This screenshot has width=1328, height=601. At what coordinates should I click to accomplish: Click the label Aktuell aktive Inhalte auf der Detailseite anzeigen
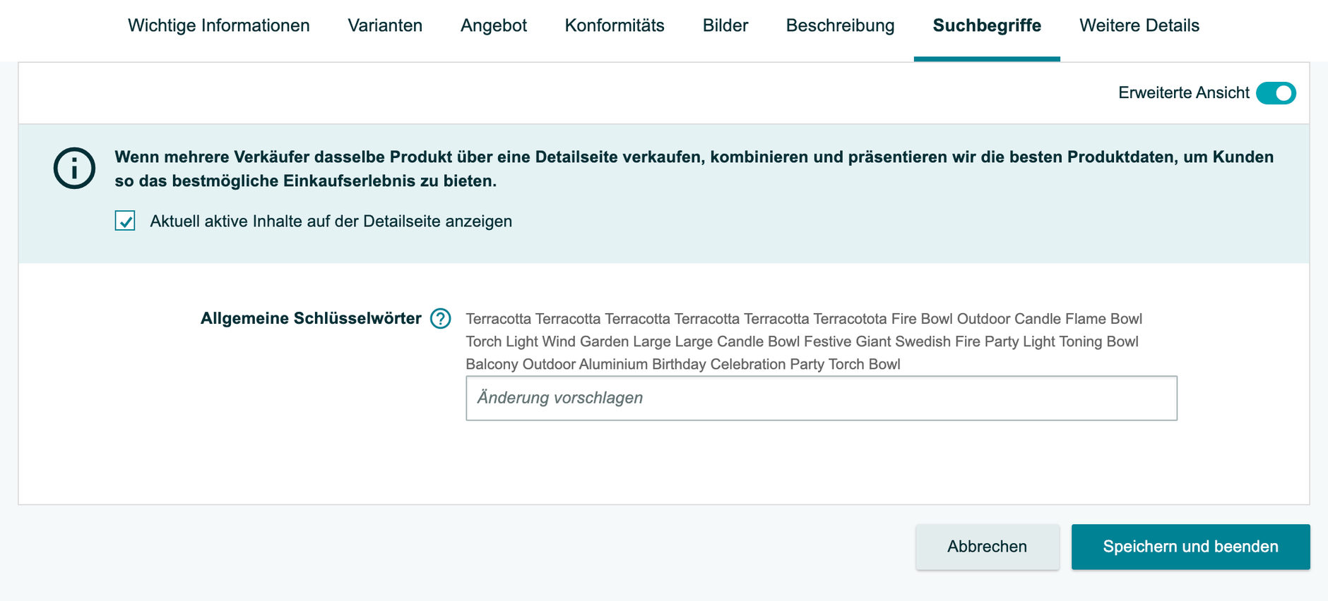point(331,221)
